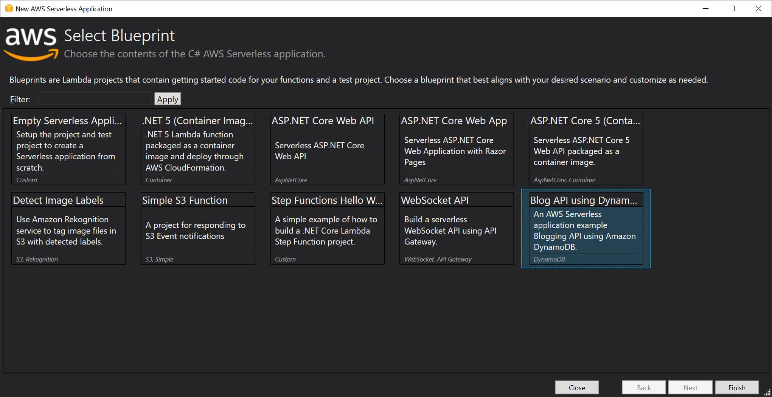Apply the blueprint filter
Image resolution: width=772 pixels, height=397 pixels.
(168, 99)
